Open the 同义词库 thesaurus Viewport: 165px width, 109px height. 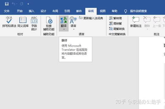click(x=23, y=22)
